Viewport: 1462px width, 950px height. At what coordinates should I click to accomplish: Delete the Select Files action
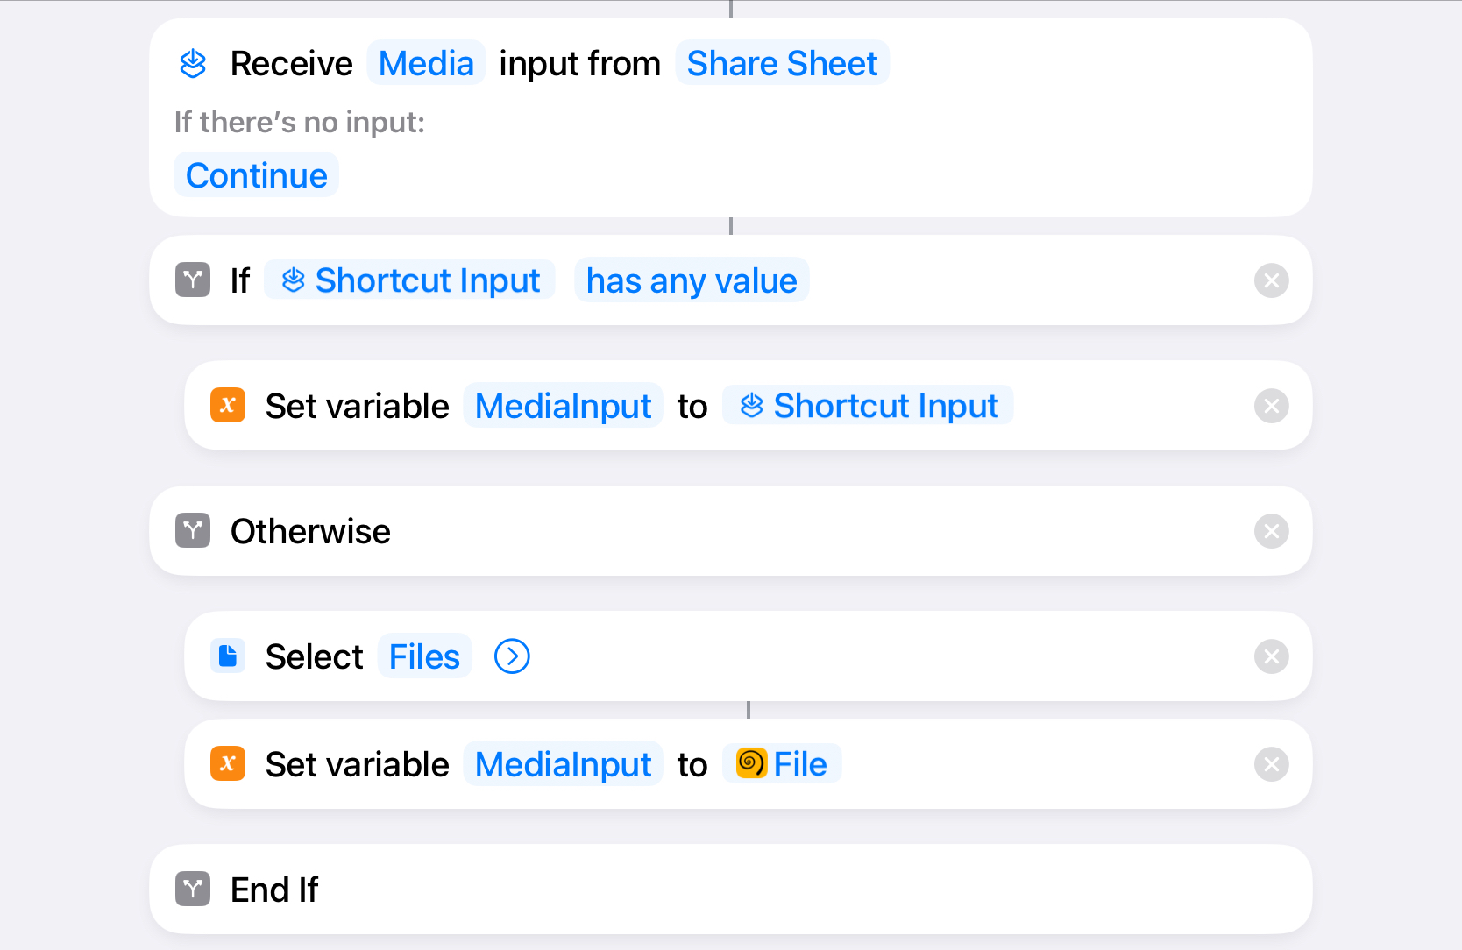[x=1272, y=656]
